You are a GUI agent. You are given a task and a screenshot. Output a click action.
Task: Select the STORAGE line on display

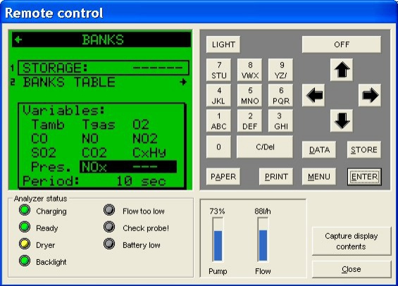pos(104,68)
